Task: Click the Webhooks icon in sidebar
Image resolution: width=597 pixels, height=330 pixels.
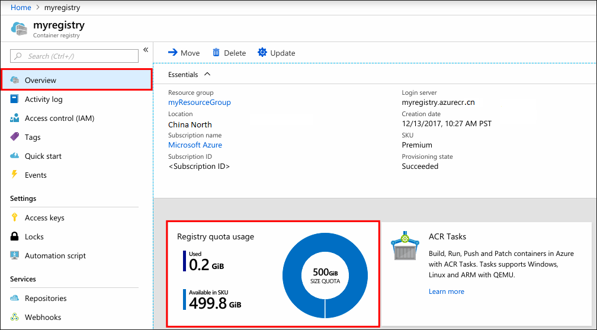Action: (15, 318)
